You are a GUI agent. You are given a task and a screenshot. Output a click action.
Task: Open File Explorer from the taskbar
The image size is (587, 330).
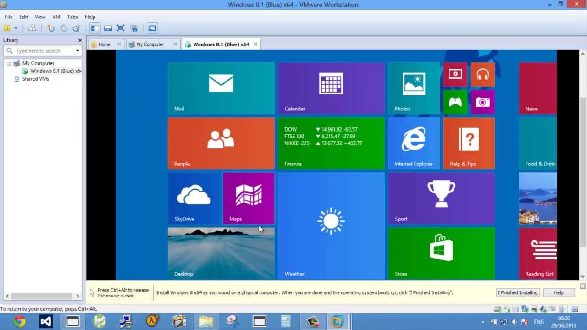[x=206, y=321]
